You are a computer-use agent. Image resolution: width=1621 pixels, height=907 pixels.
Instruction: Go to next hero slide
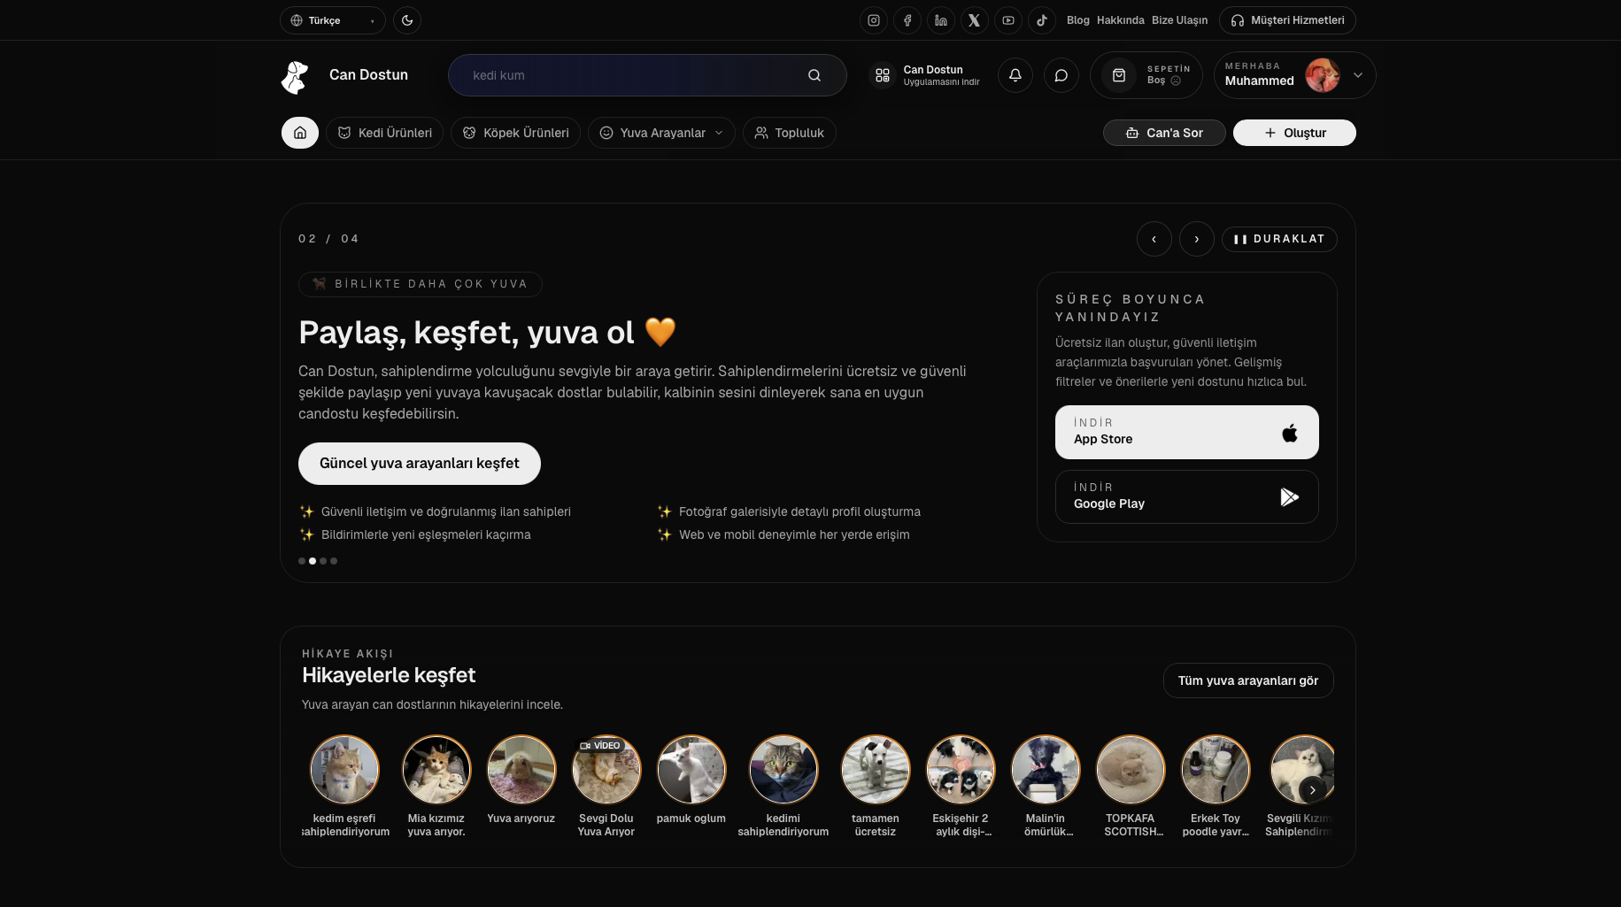(x=1196, y=239)
